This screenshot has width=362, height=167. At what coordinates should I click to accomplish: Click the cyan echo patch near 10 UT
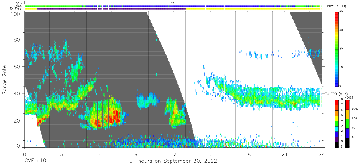[148, 100]
